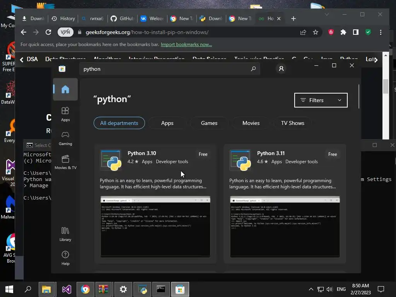This screenshot has width=396, height=297.
Task: Toggle Chrome side panel icon
Action: 356,32
